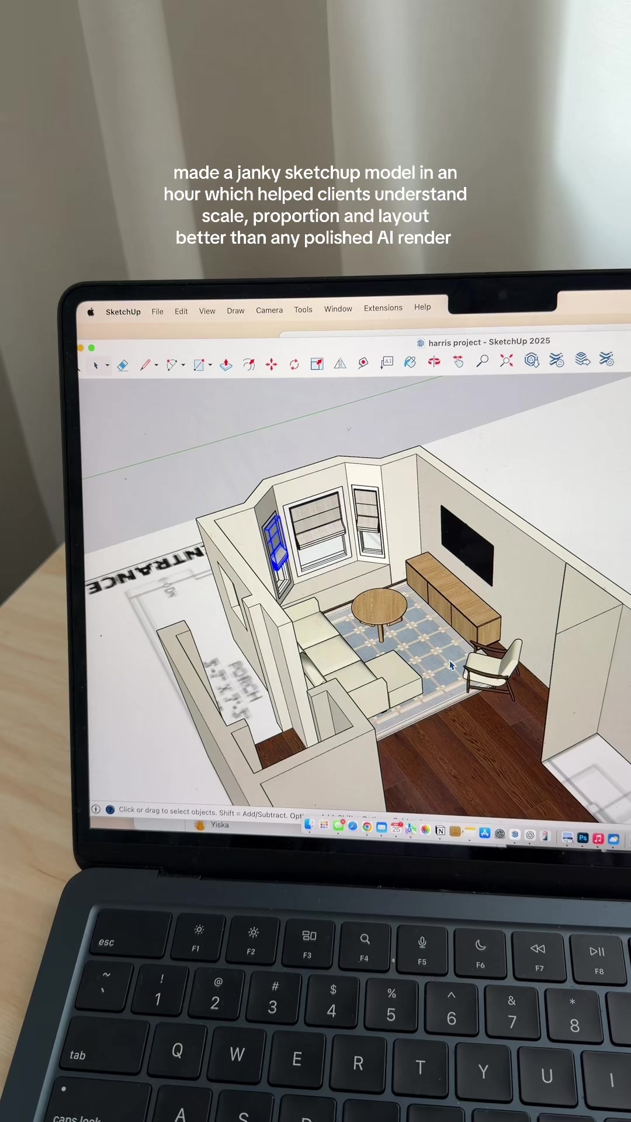The width and height of the screenshot is (631, 1122).
Task: Click the status bar info icon
Action: (96, 809)
